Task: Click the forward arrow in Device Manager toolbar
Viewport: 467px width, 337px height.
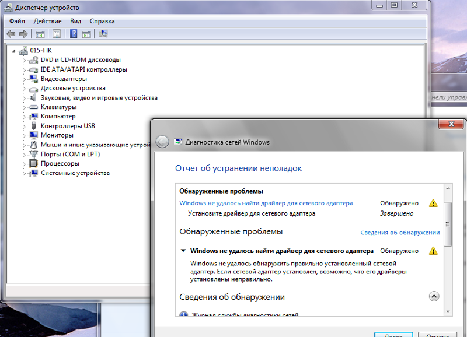Action: point(23,34)
